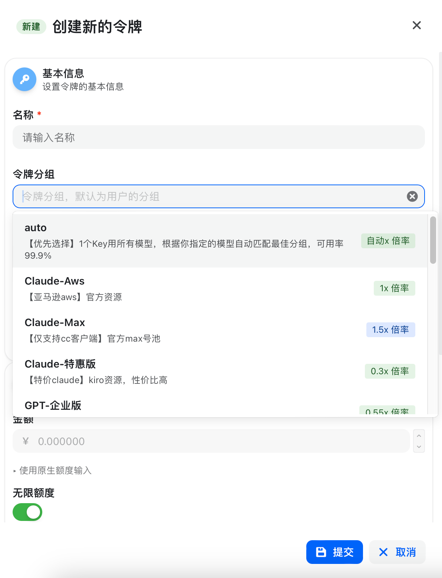Select the auto group option
The width and height of the screenshot is (442, 578).
click(220, 241)
